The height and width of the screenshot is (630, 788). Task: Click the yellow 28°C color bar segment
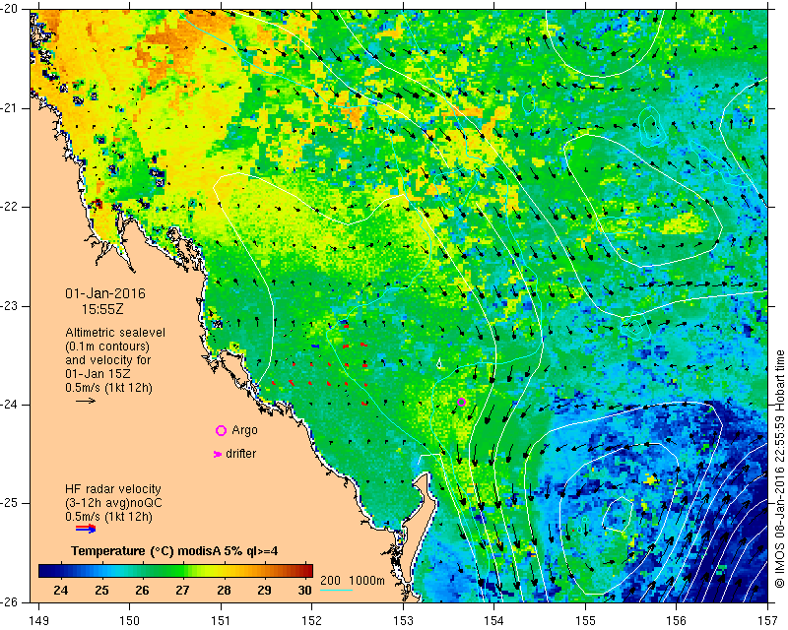224,570
